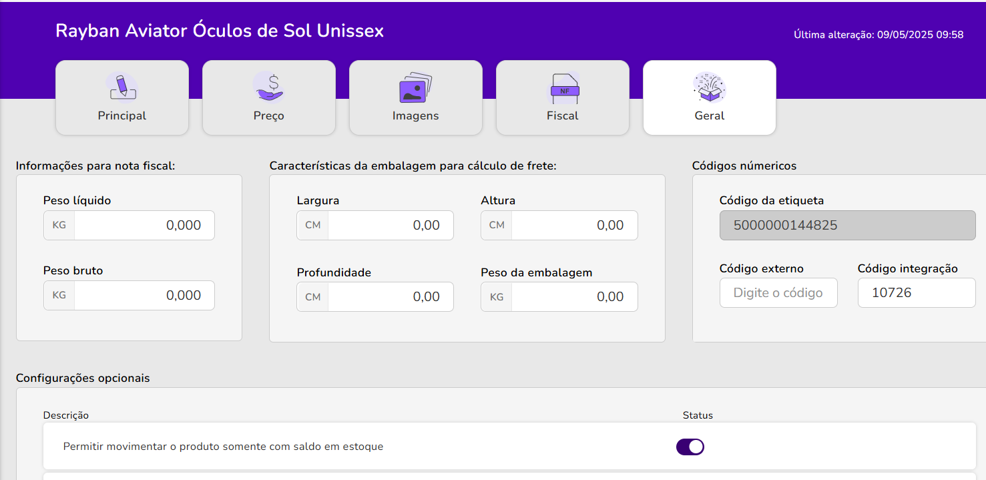
Task: Click the Código externo input
Action: pyautogui.click(x=778, y=293)
